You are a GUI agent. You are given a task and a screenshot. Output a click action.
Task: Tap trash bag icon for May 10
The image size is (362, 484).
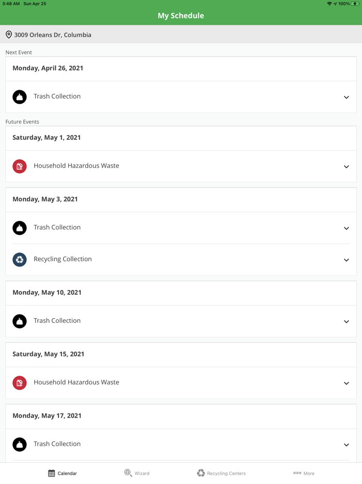point(20,321)
